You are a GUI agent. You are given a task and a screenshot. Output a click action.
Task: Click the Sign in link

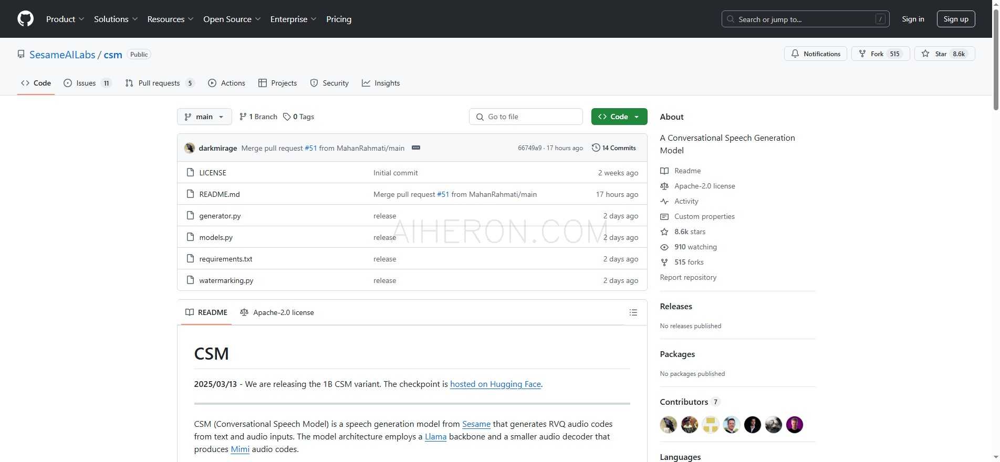[x=913, y=19]
